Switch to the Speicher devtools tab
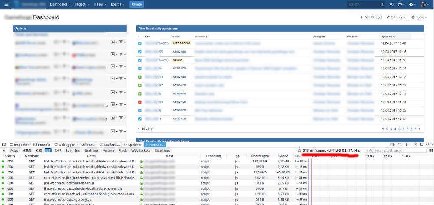The image size is (434, 205). (133, 145)
